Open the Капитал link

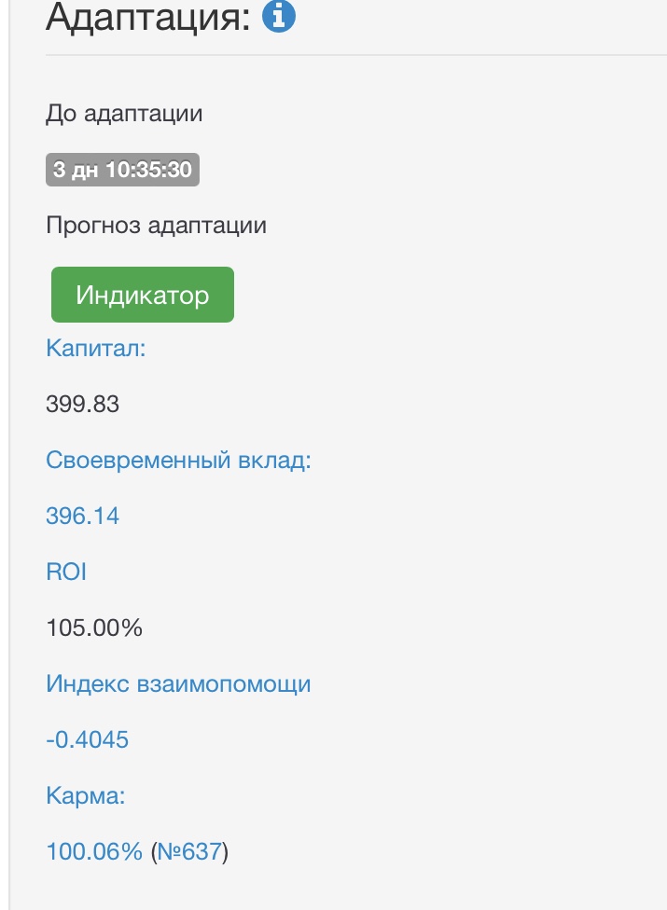[96, 349]
